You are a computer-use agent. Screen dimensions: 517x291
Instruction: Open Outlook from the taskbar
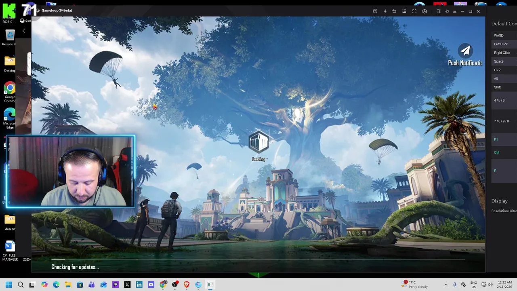click(x=104, y=285)
